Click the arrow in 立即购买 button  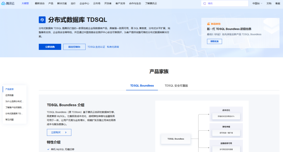coord(66,132)
